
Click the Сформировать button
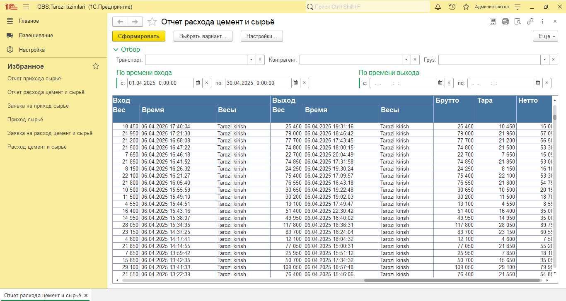[x=139, y=36]
